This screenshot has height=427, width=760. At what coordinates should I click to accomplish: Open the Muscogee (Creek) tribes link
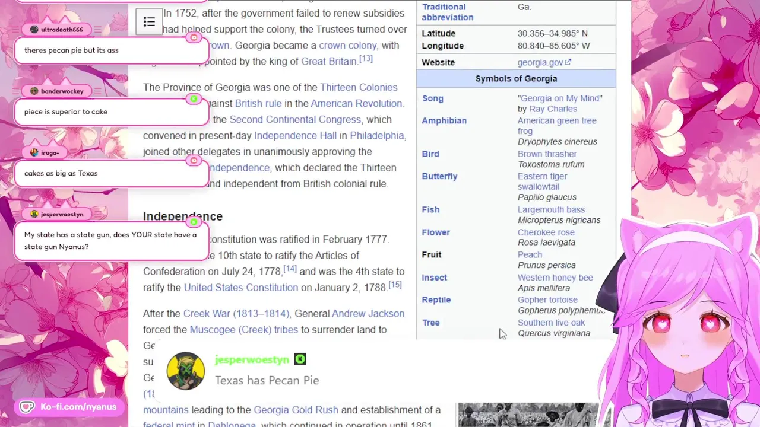pos(244,329)
